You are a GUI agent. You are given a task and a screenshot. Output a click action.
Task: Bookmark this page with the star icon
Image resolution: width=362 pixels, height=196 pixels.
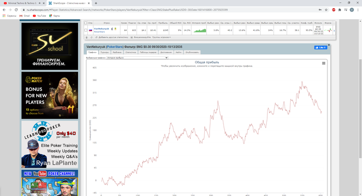326,10
